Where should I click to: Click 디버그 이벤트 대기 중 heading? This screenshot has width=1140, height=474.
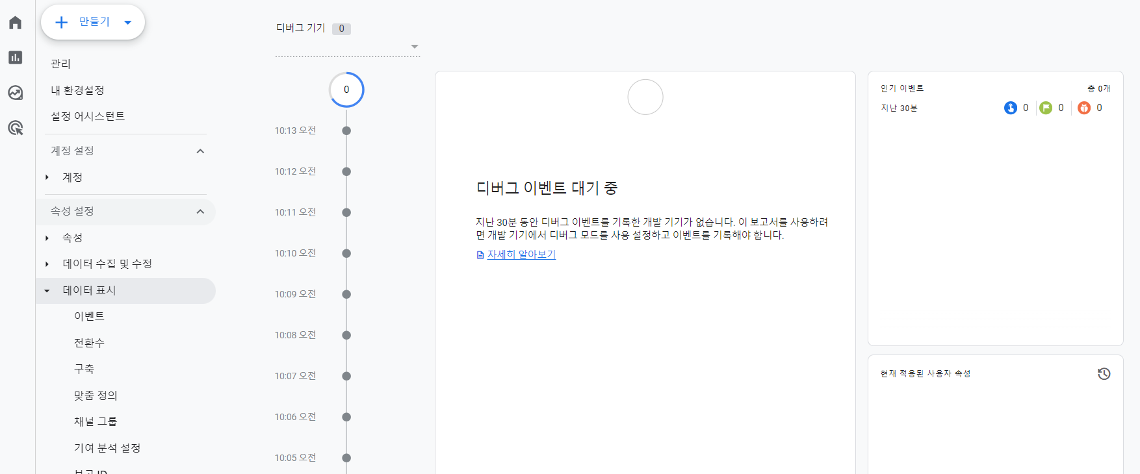pos(547,188)
